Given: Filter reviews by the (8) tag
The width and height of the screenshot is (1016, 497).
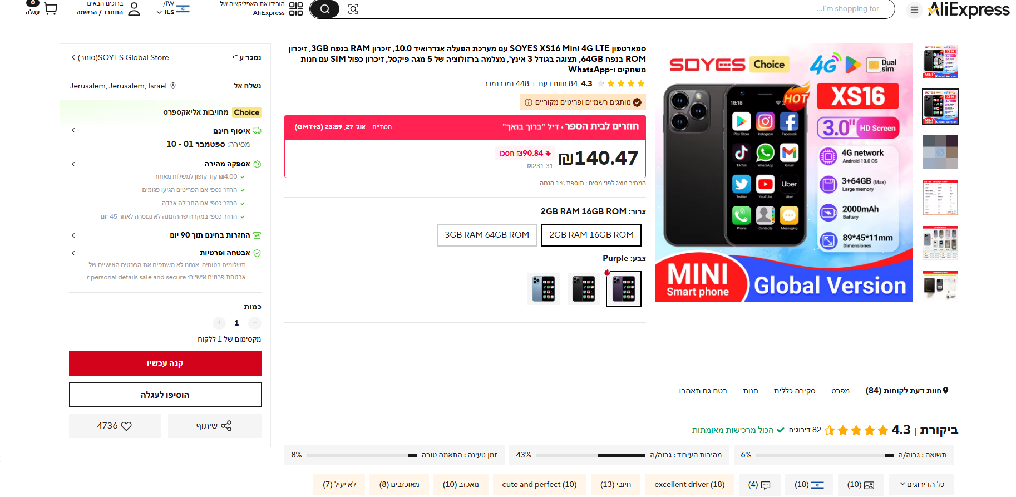Looking at the screenshot, I should click(x=400, y=485).
